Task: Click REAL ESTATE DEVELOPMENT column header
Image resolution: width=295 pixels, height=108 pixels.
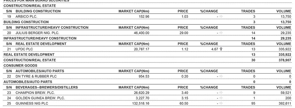Action: 41,44
